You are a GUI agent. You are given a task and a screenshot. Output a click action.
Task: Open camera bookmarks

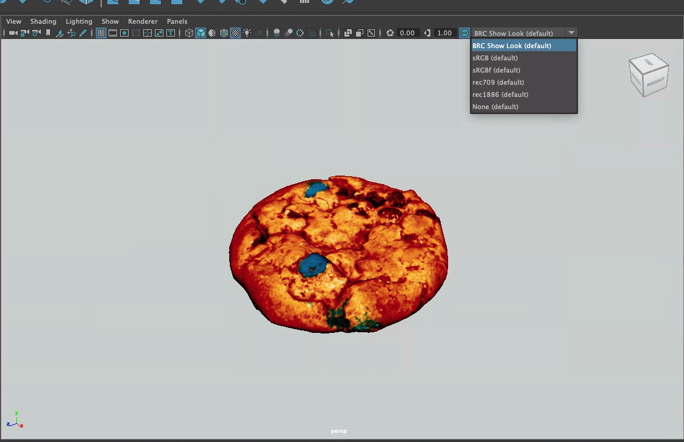(48, 33)
